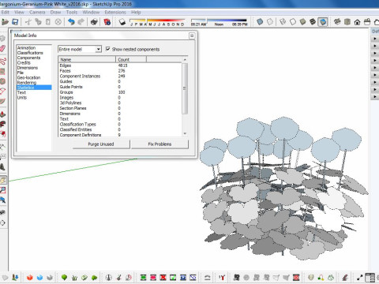
Task: Expand the fourth tray panel arrow
Action: pyautogui.click(x=374, y=61)
